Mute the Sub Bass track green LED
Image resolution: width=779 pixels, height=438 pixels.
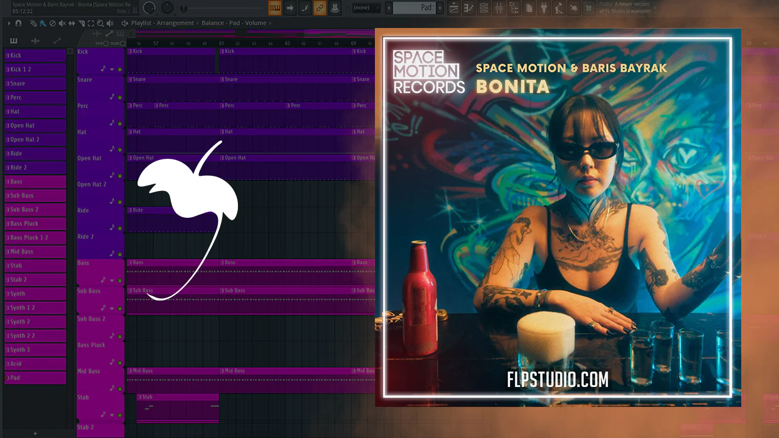120,308
